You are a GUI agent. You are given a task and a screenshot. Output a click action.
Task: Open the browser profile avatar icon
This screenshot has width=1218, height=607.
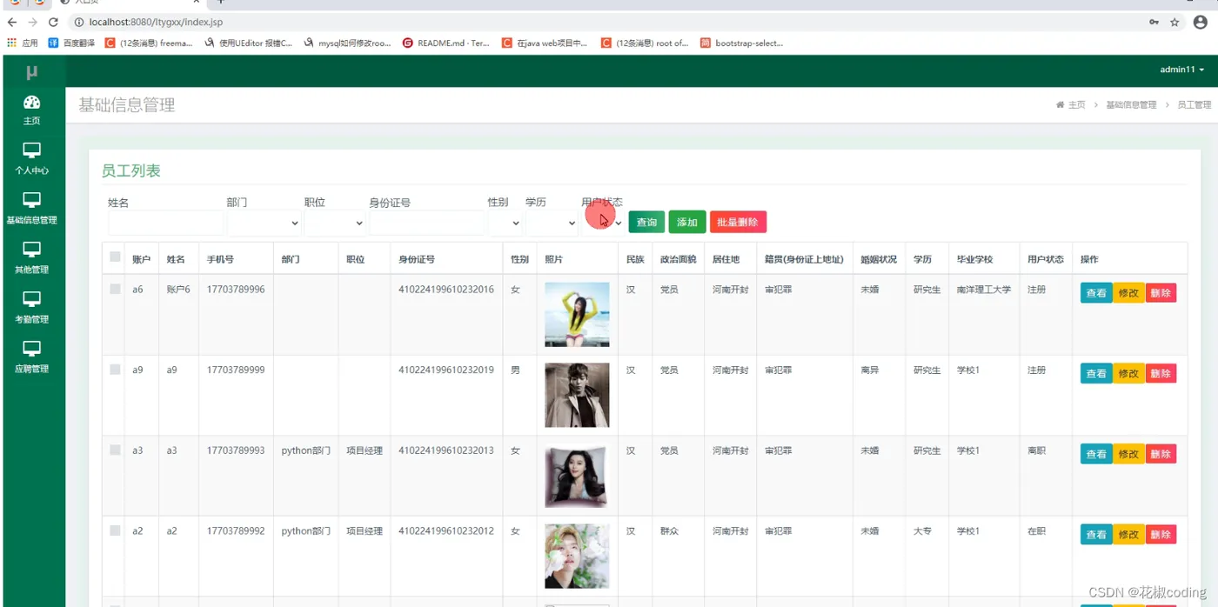pos(1200,22)
